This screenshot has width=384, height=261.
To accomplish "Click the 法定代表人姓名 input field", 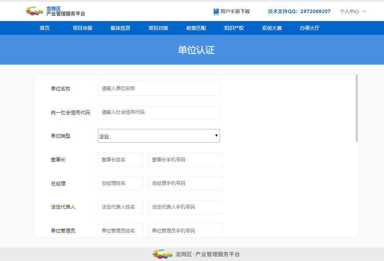I will click(x=121, y=207).
